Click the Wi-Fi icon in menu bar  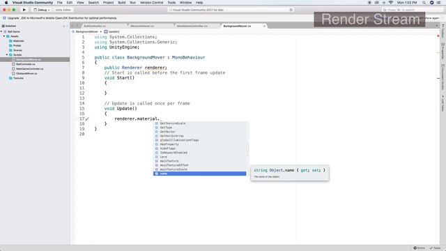391,3
